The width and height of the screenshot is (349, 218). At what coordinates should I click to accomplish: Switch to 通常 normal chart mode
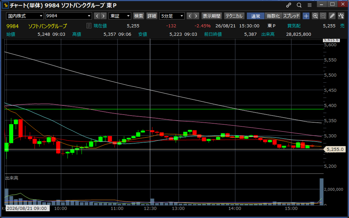[x=256, y=16]
